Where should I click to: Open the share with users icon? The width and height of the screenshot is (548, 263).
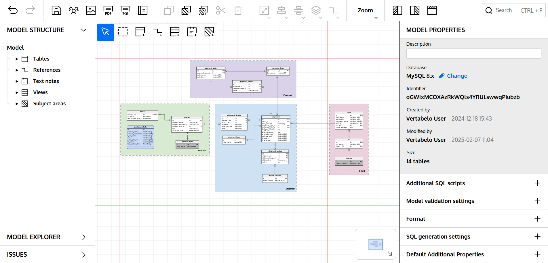click(x=74, y=11)
